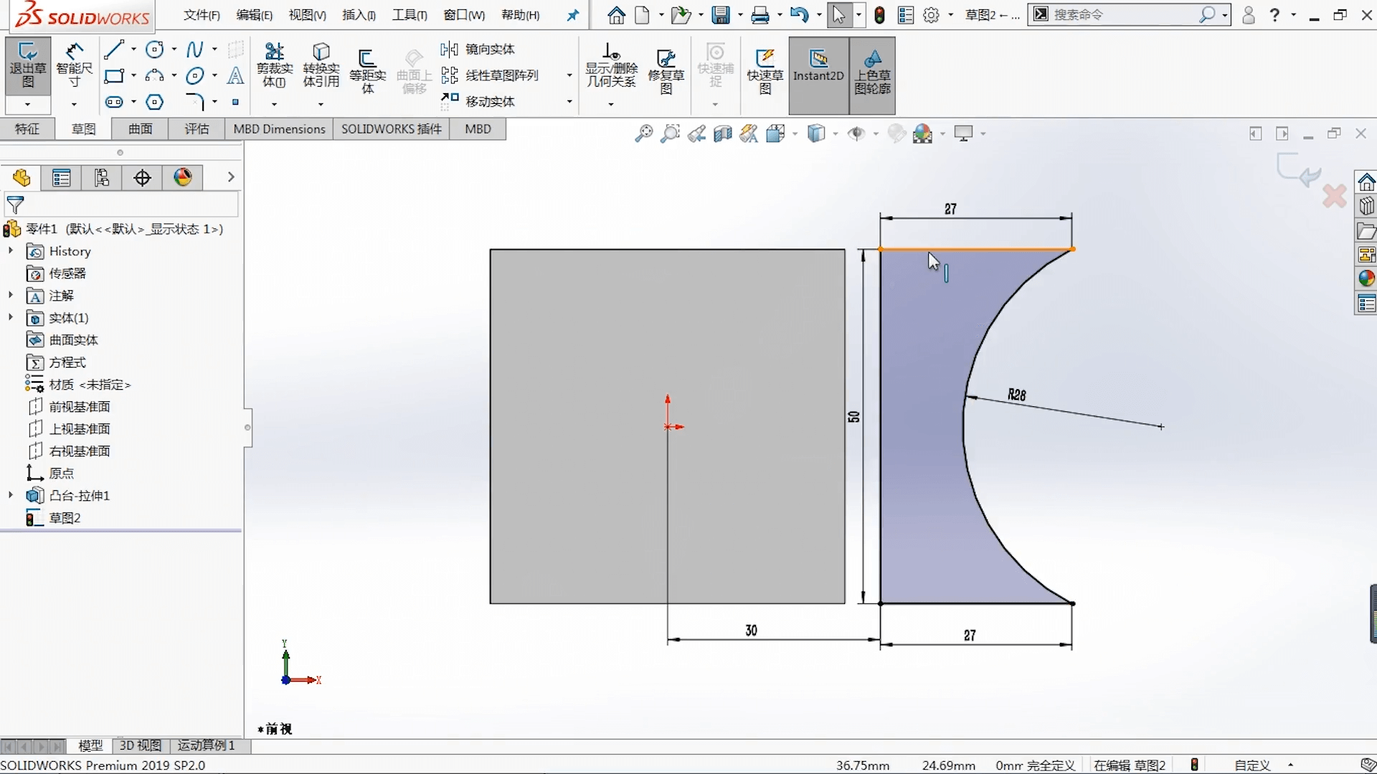Open the 工具(T) menu
This screenshot has height=774, width=1377.
(410, 14)
